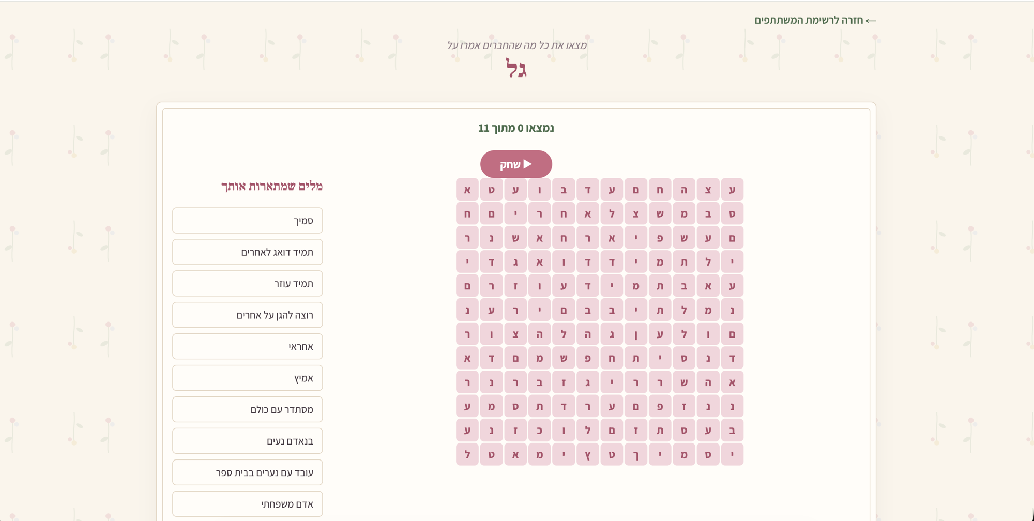Click the final nun ן letter tile

[636, 334]
